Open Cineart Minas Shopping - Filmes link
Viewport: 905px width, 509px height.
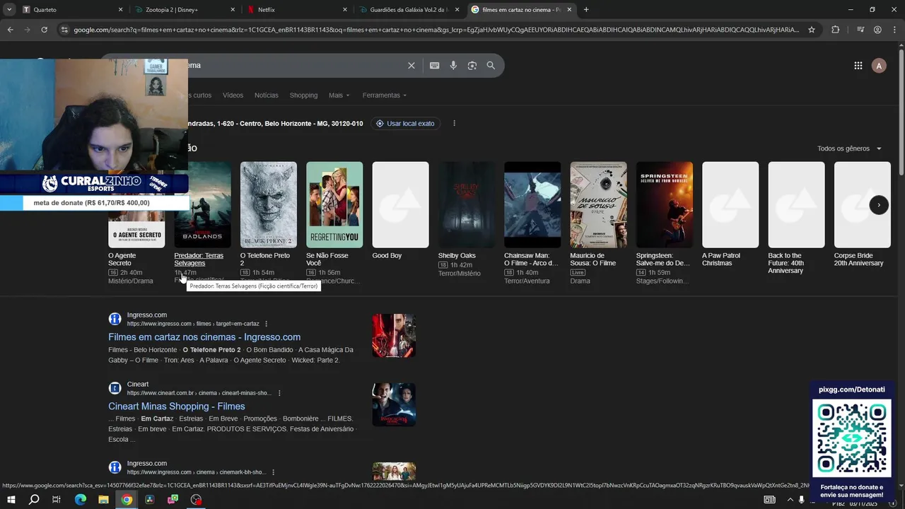point(177,406)
